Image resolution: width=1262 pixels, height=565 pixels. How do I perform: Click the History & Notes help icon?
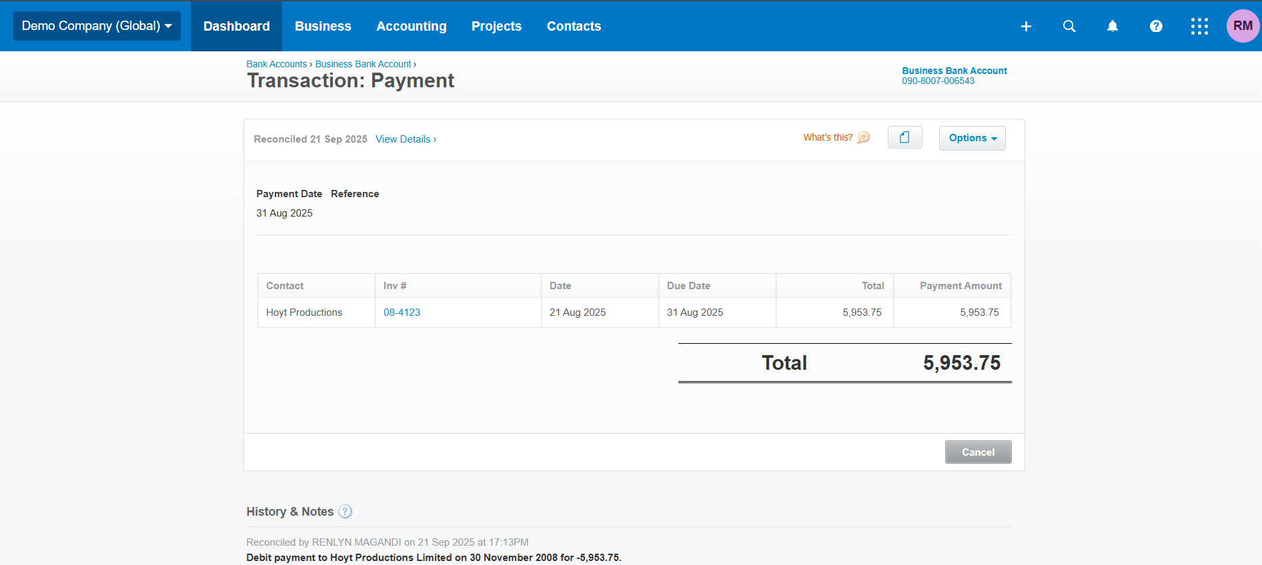[345, 512]
